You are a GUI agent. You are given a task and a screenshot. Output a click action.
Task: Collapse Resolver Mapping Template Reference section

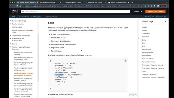click(11, 47)
